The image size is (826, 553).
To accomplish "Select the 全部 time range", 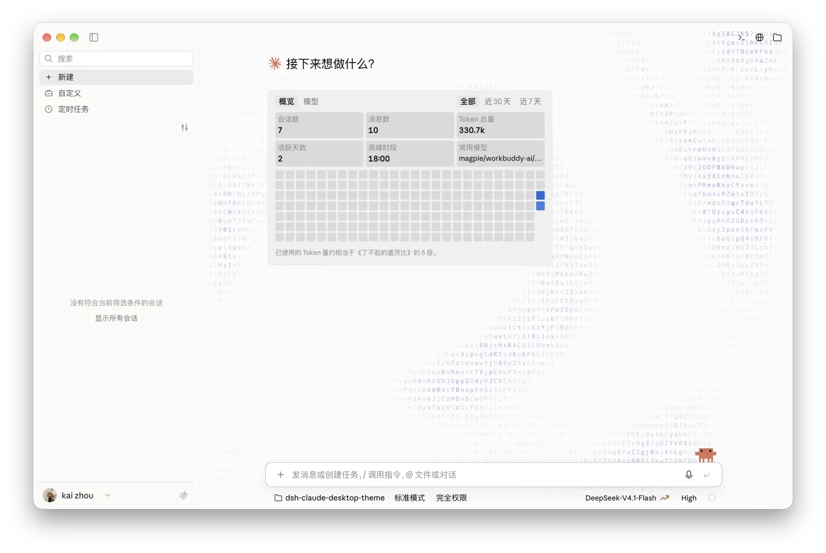I will click(x=468, y=102).
